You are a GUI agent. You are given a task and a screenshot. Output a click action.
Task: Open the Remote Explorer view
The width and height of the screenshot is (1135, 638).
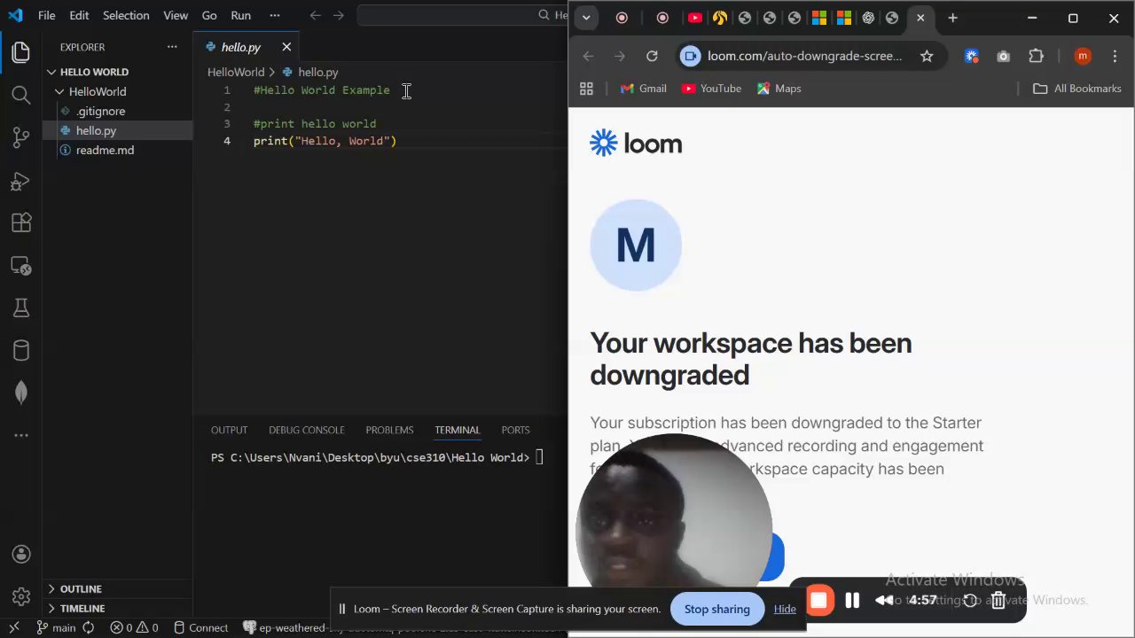pyautogui.click(x=21, y=266)
